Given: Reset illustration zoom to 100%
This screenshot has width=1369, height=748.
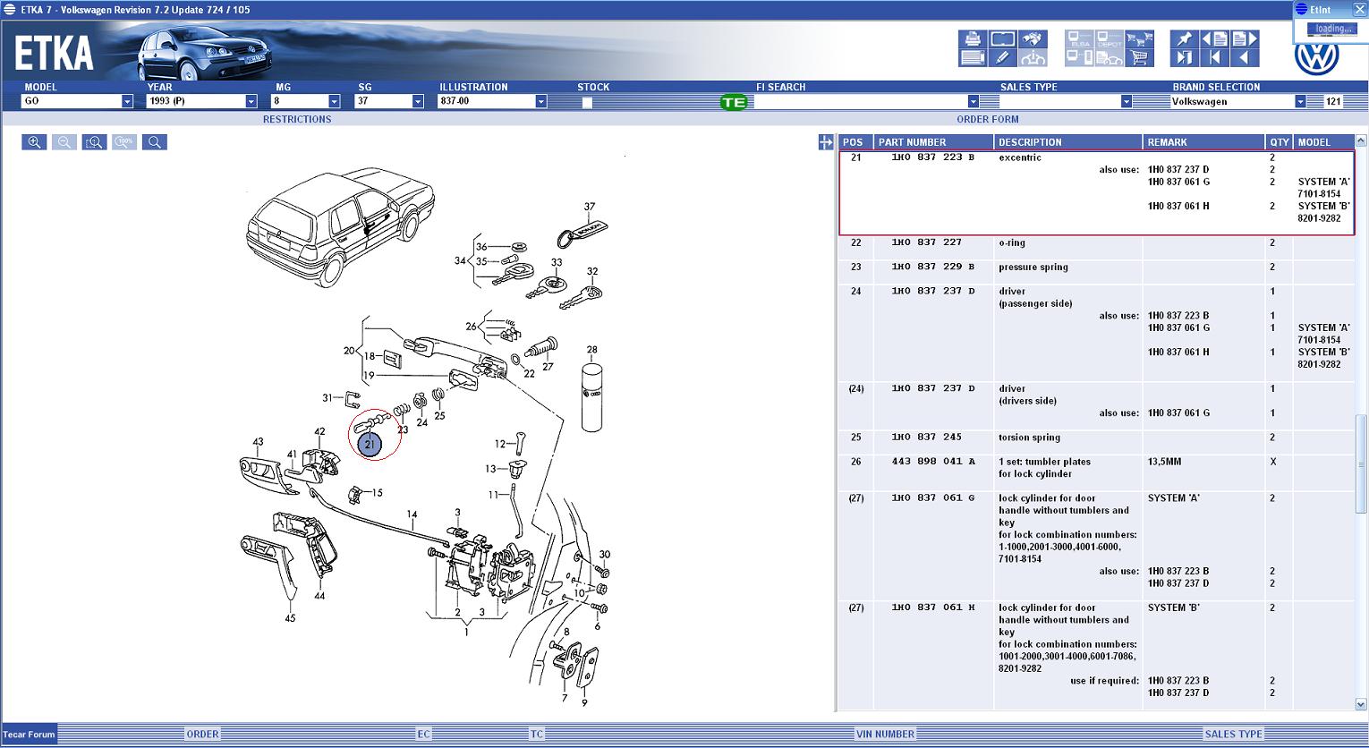Looking at the screenshot, I should click(x=124, y=142).
